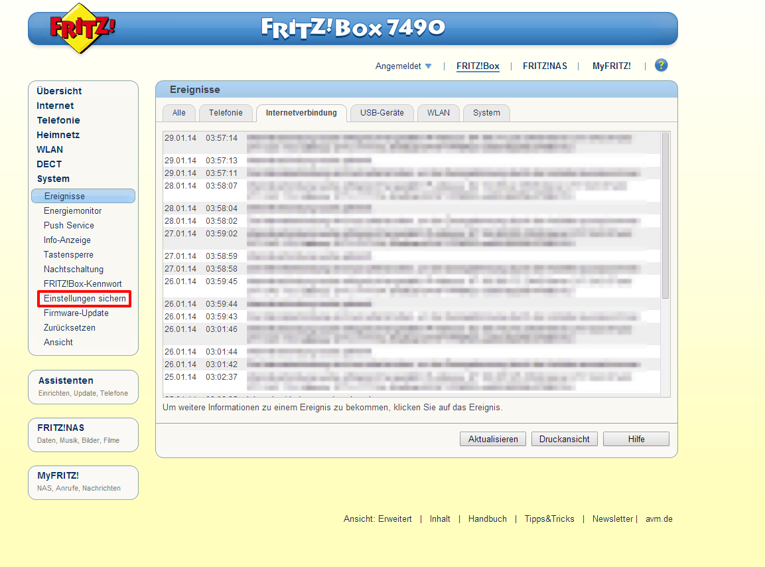Image resolution: width=765 pixels, height=567 pixels.
Task: Select the event from 26.01.14 03:01:46
Action: tap(412, 334)
